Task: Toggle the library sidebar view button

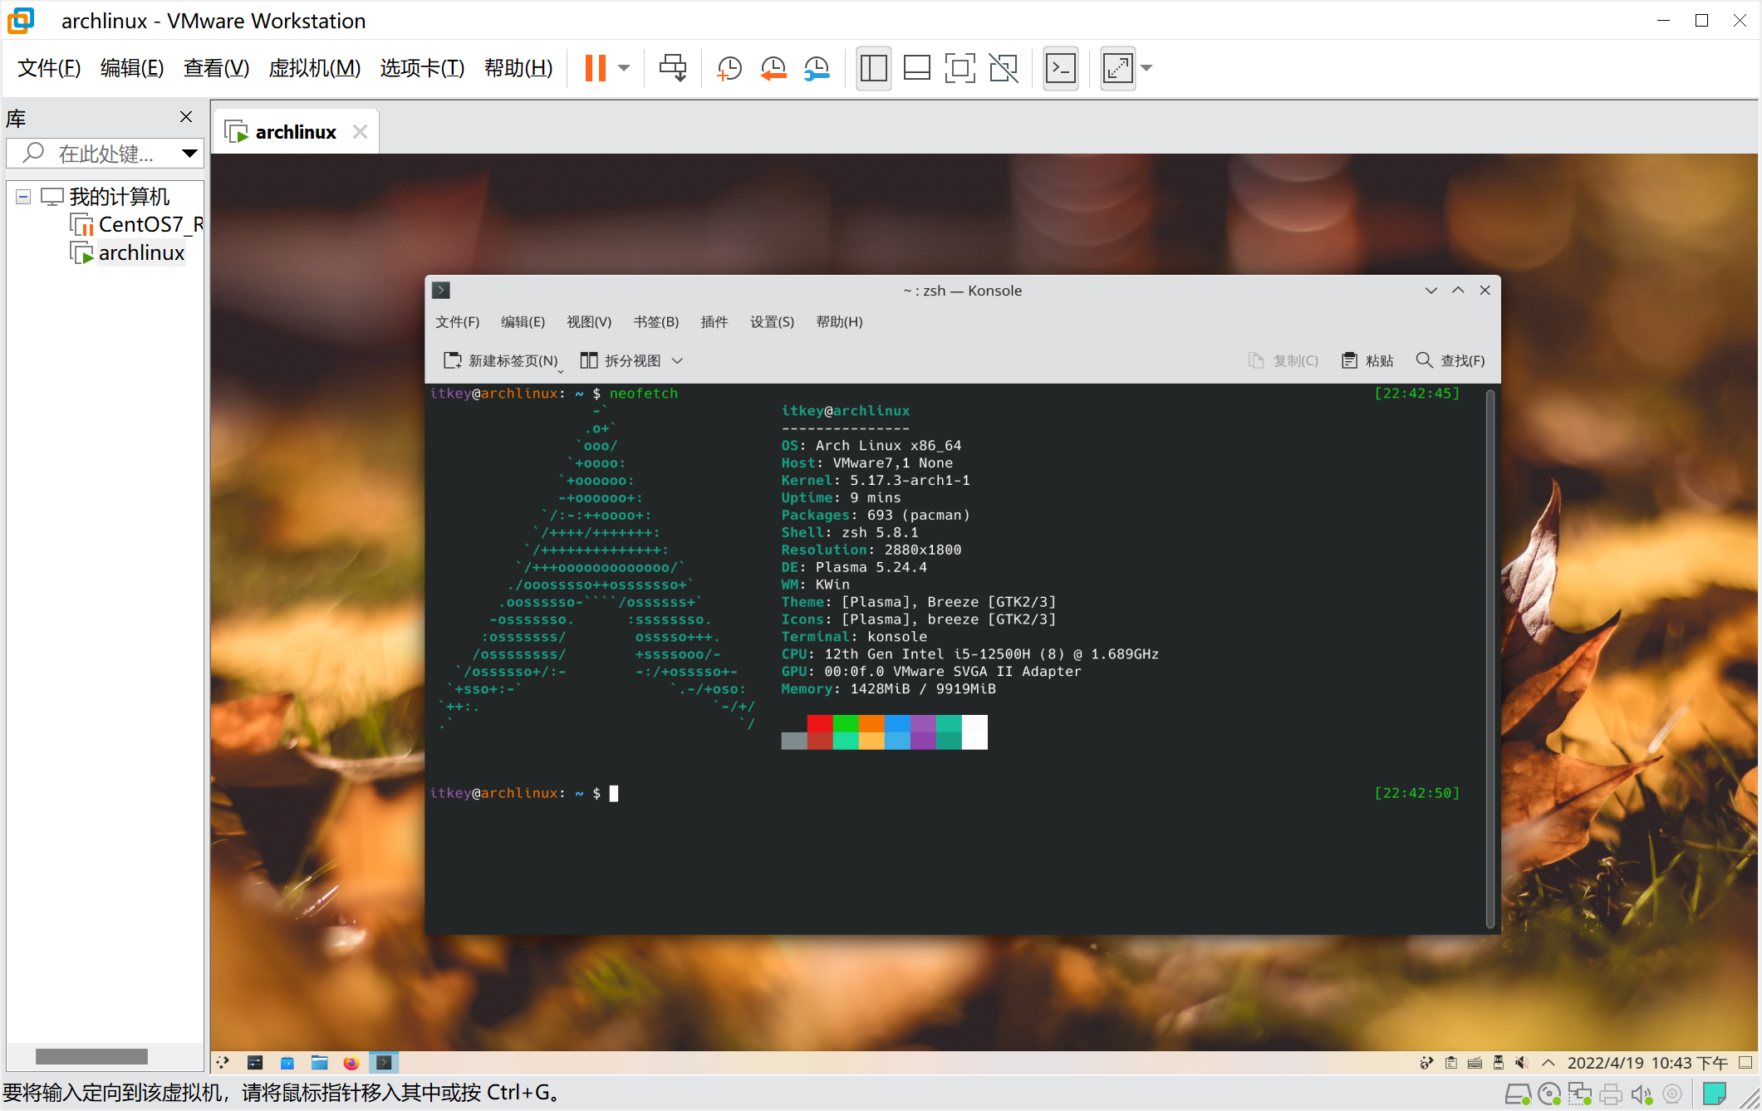Action: pos(873,68)
